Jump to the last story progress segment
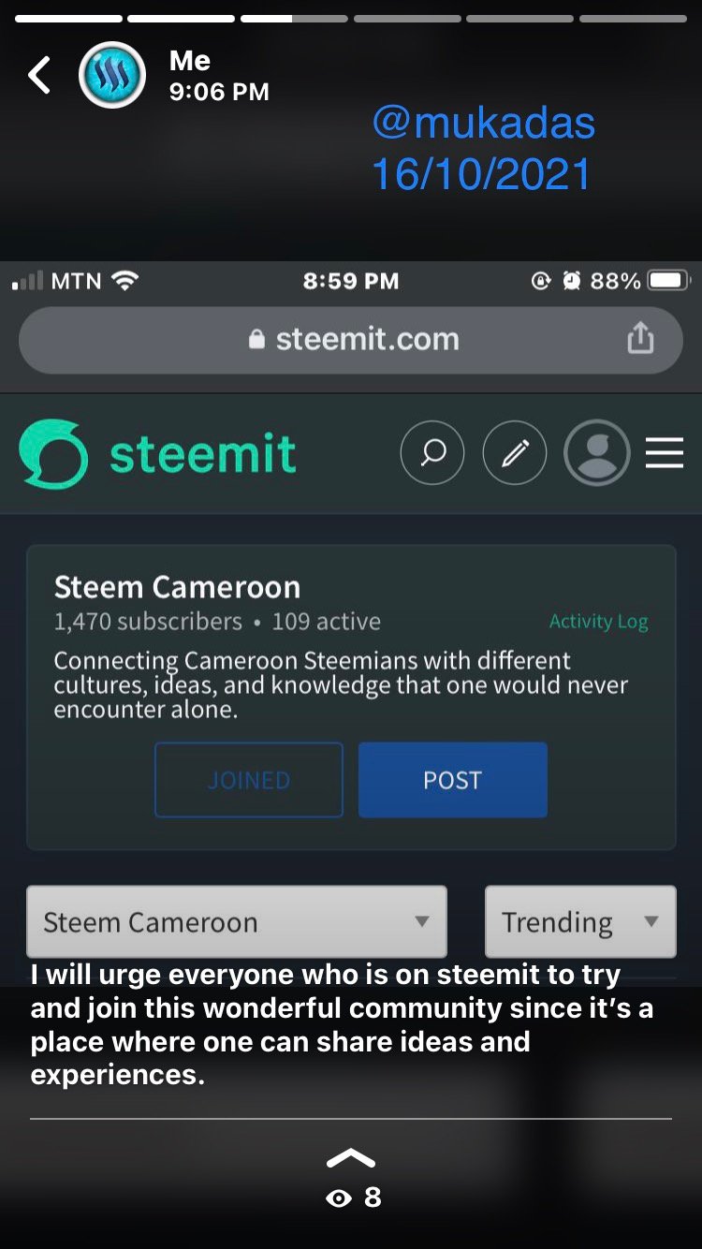Screen dimensions: 702x1249 (634, 19)
